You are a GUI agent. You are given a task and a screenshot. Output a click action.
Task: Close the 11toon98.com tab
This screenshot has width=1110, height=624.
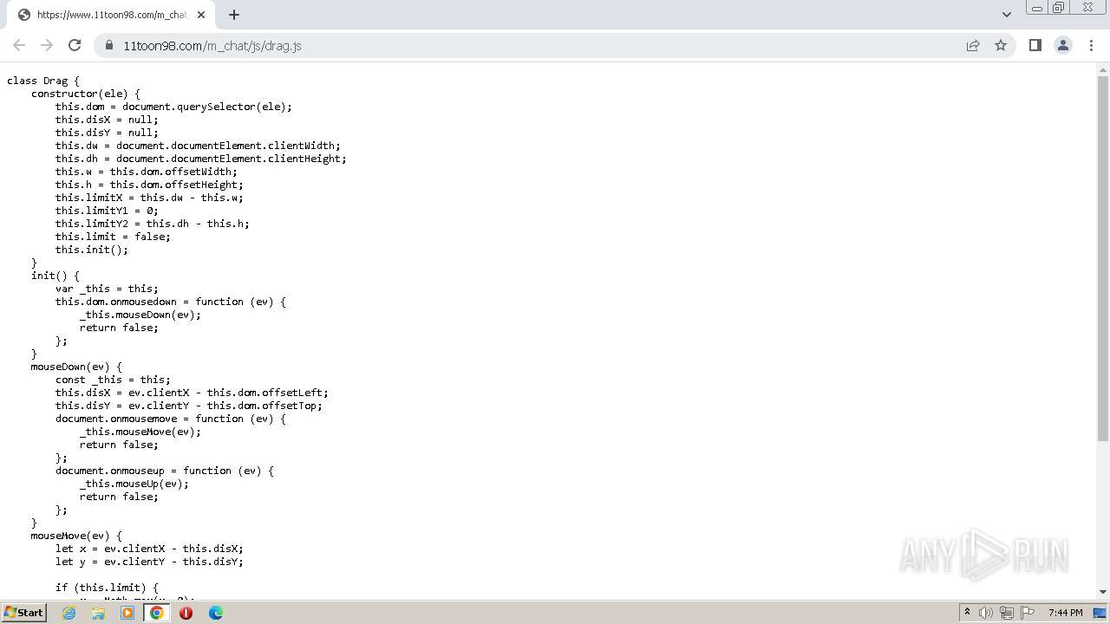(201, 15)
